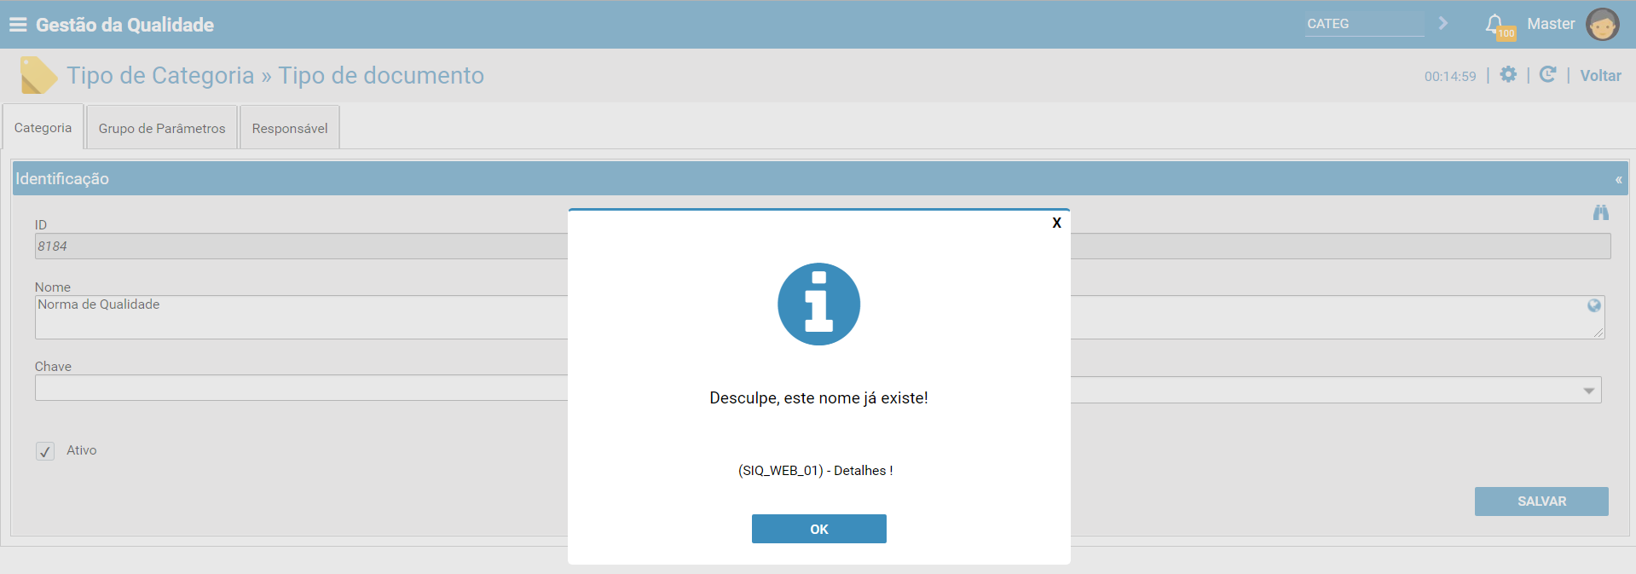The height and width of the screenshot is (574, 1636).
Task: Close the dialog with the X
Action: [1056, 223]
